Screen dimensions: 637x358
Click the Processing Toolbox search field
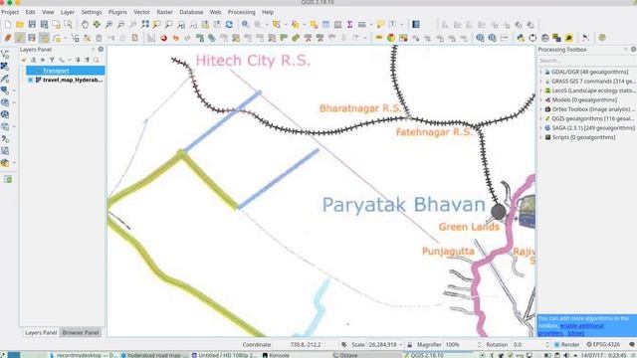click(586, 61)
